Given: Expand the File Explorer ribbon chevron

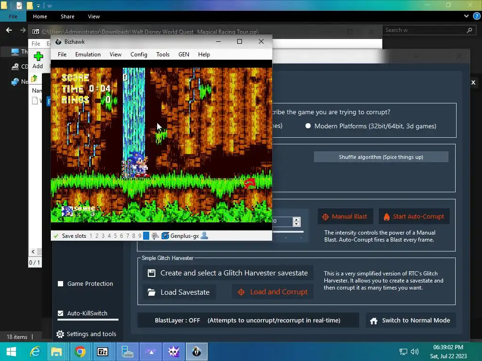Looking at the screenshot, I should coord(466,16).
